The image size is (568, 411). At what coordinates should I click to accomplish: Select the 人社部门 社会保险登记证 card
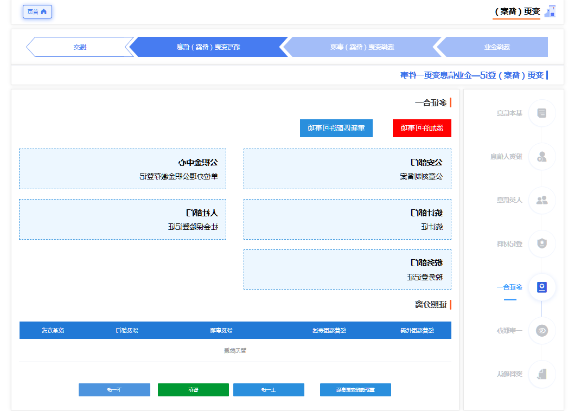123,219
